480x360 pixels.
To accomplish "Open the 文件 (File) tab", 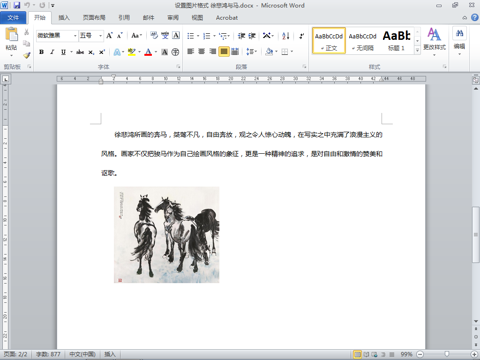I will [x=13, y=18].
